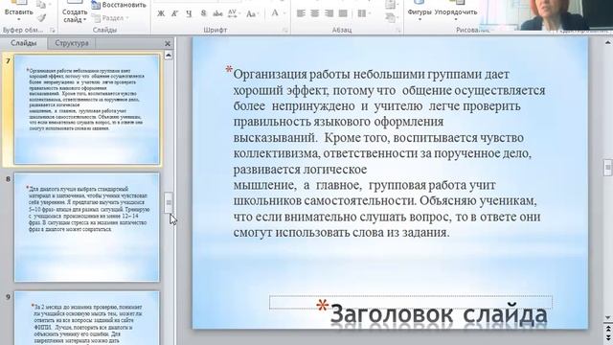This screenshot has height=345, width=613.
Task: Toggle text shadow (S) formatting
Action: 203,13
